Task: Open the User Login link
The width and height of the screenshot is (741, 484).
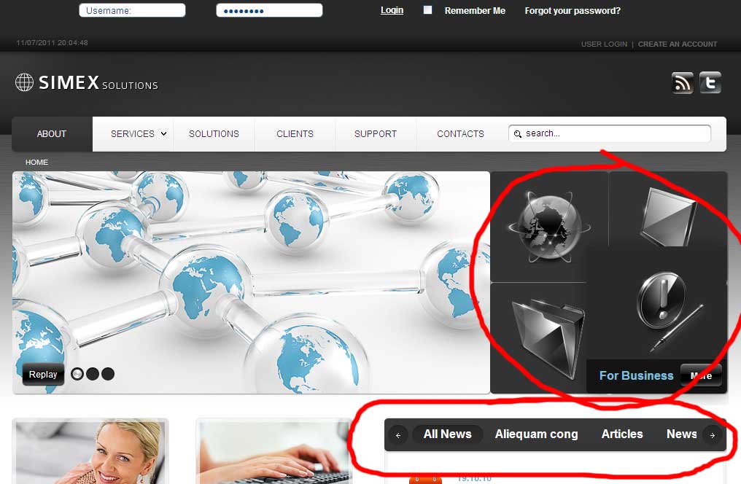Action: coord(604,44)
